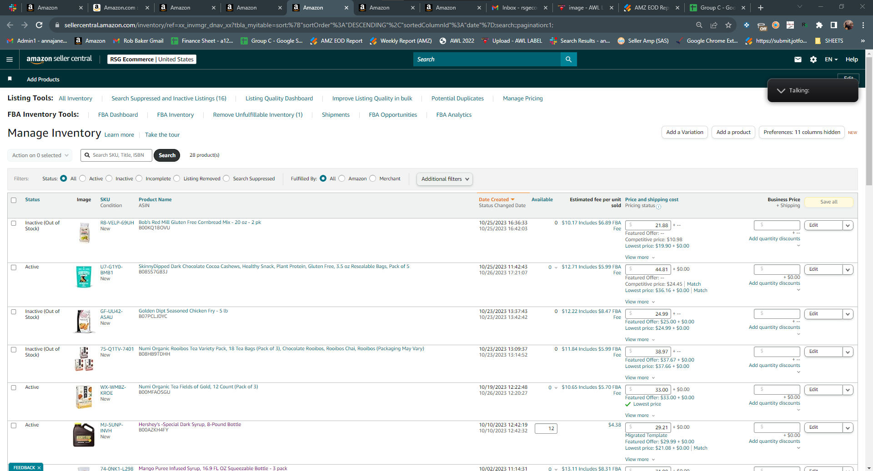This screenshot has width=873, height=471.
Task: Close the Feedback widget with X
Action: pos(39,467)
